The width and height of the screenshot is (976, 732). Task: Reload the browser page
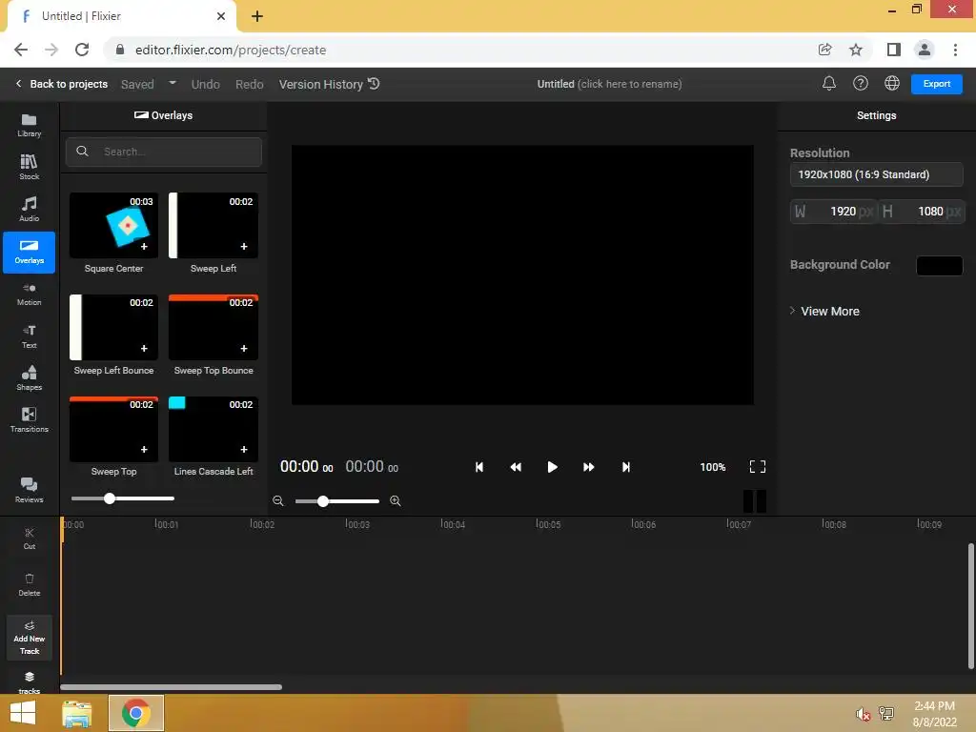point(82,50)
